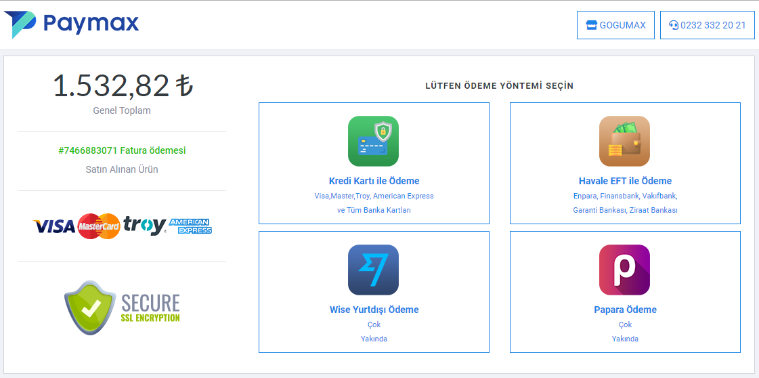Viewport: 759px width, 378px height.
Task: Click the Satın Alınan Ürün label
Action: point(122,169)
